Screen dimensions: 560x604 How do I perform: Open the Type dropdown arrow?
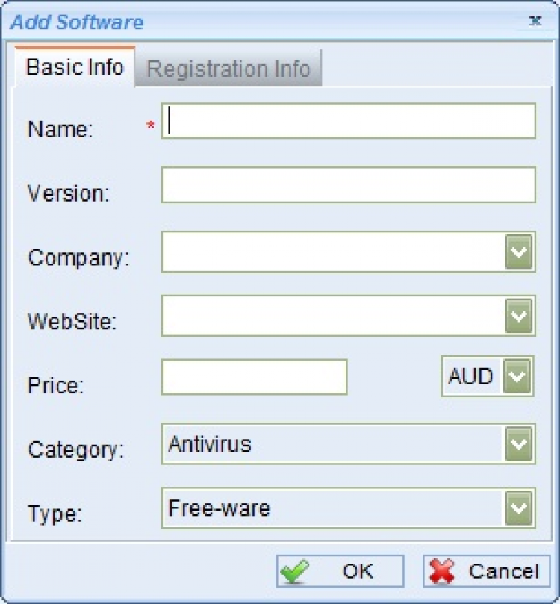[519, 508]
